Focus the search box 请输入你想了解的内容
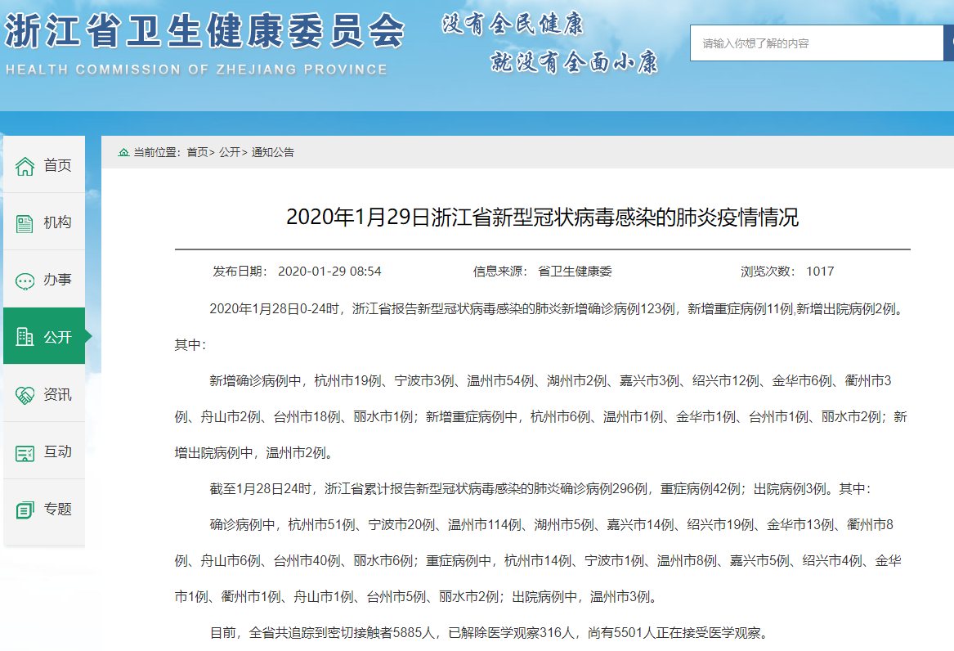 click(817, 43)
